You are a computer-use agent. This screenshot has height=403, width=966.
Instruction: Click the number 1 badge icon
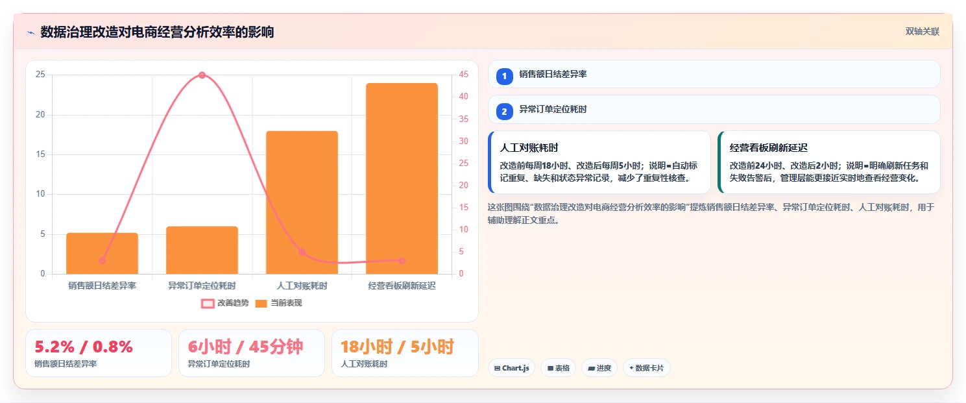(x=504, y=76)
